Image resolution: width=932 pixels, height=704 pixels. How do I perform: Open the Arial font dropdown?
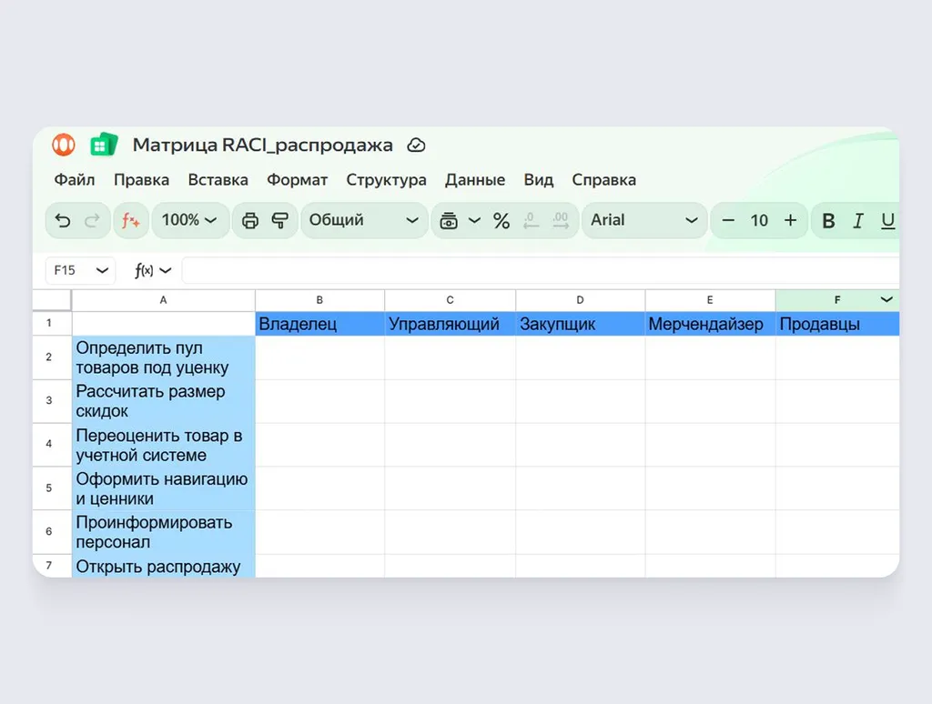tap(644, 220)
